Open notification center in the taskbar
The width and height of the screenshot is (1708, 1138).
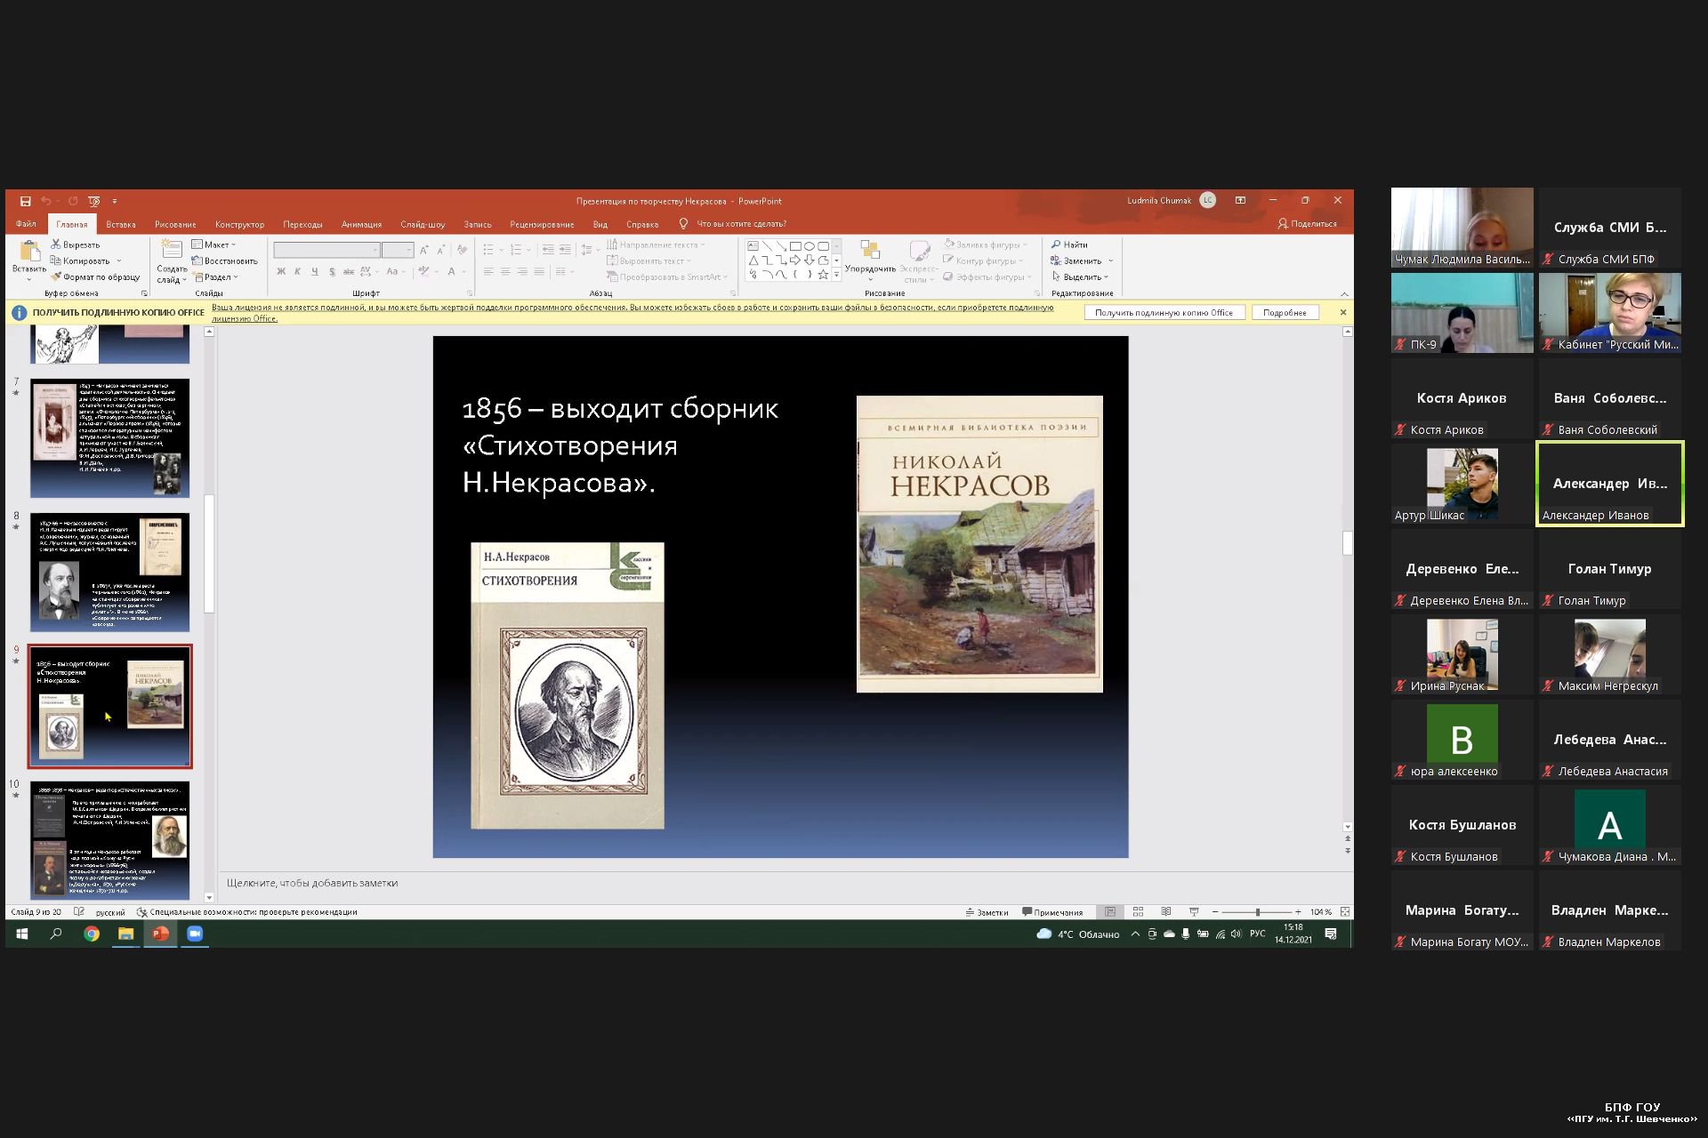point(1331,934)
